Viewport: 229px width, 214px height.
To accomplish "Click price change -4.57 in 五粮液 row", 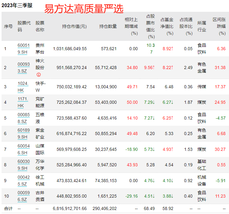I will (x=221, y=118).
